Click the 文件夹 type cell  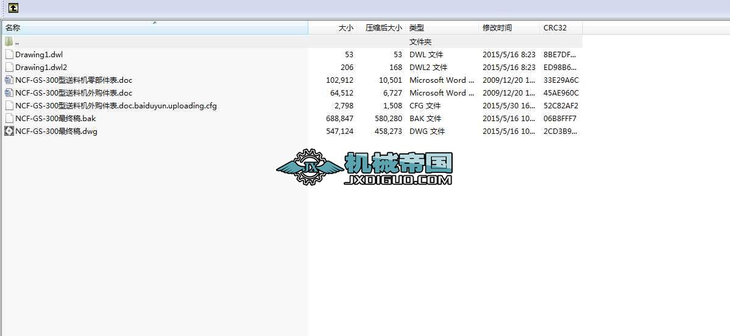coord(420,42)
